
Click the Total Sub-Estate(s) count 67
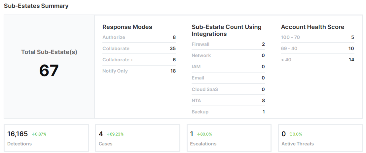click(49, 71)
